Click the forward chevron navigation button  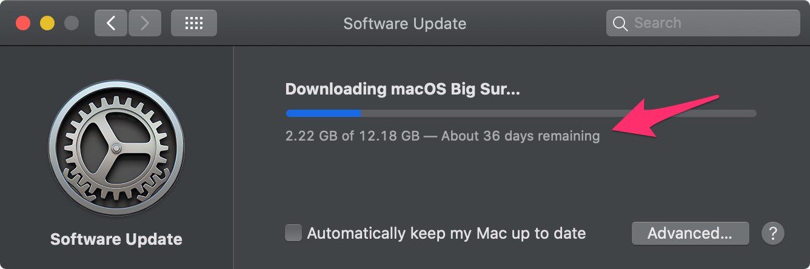[x=144, y=23]
